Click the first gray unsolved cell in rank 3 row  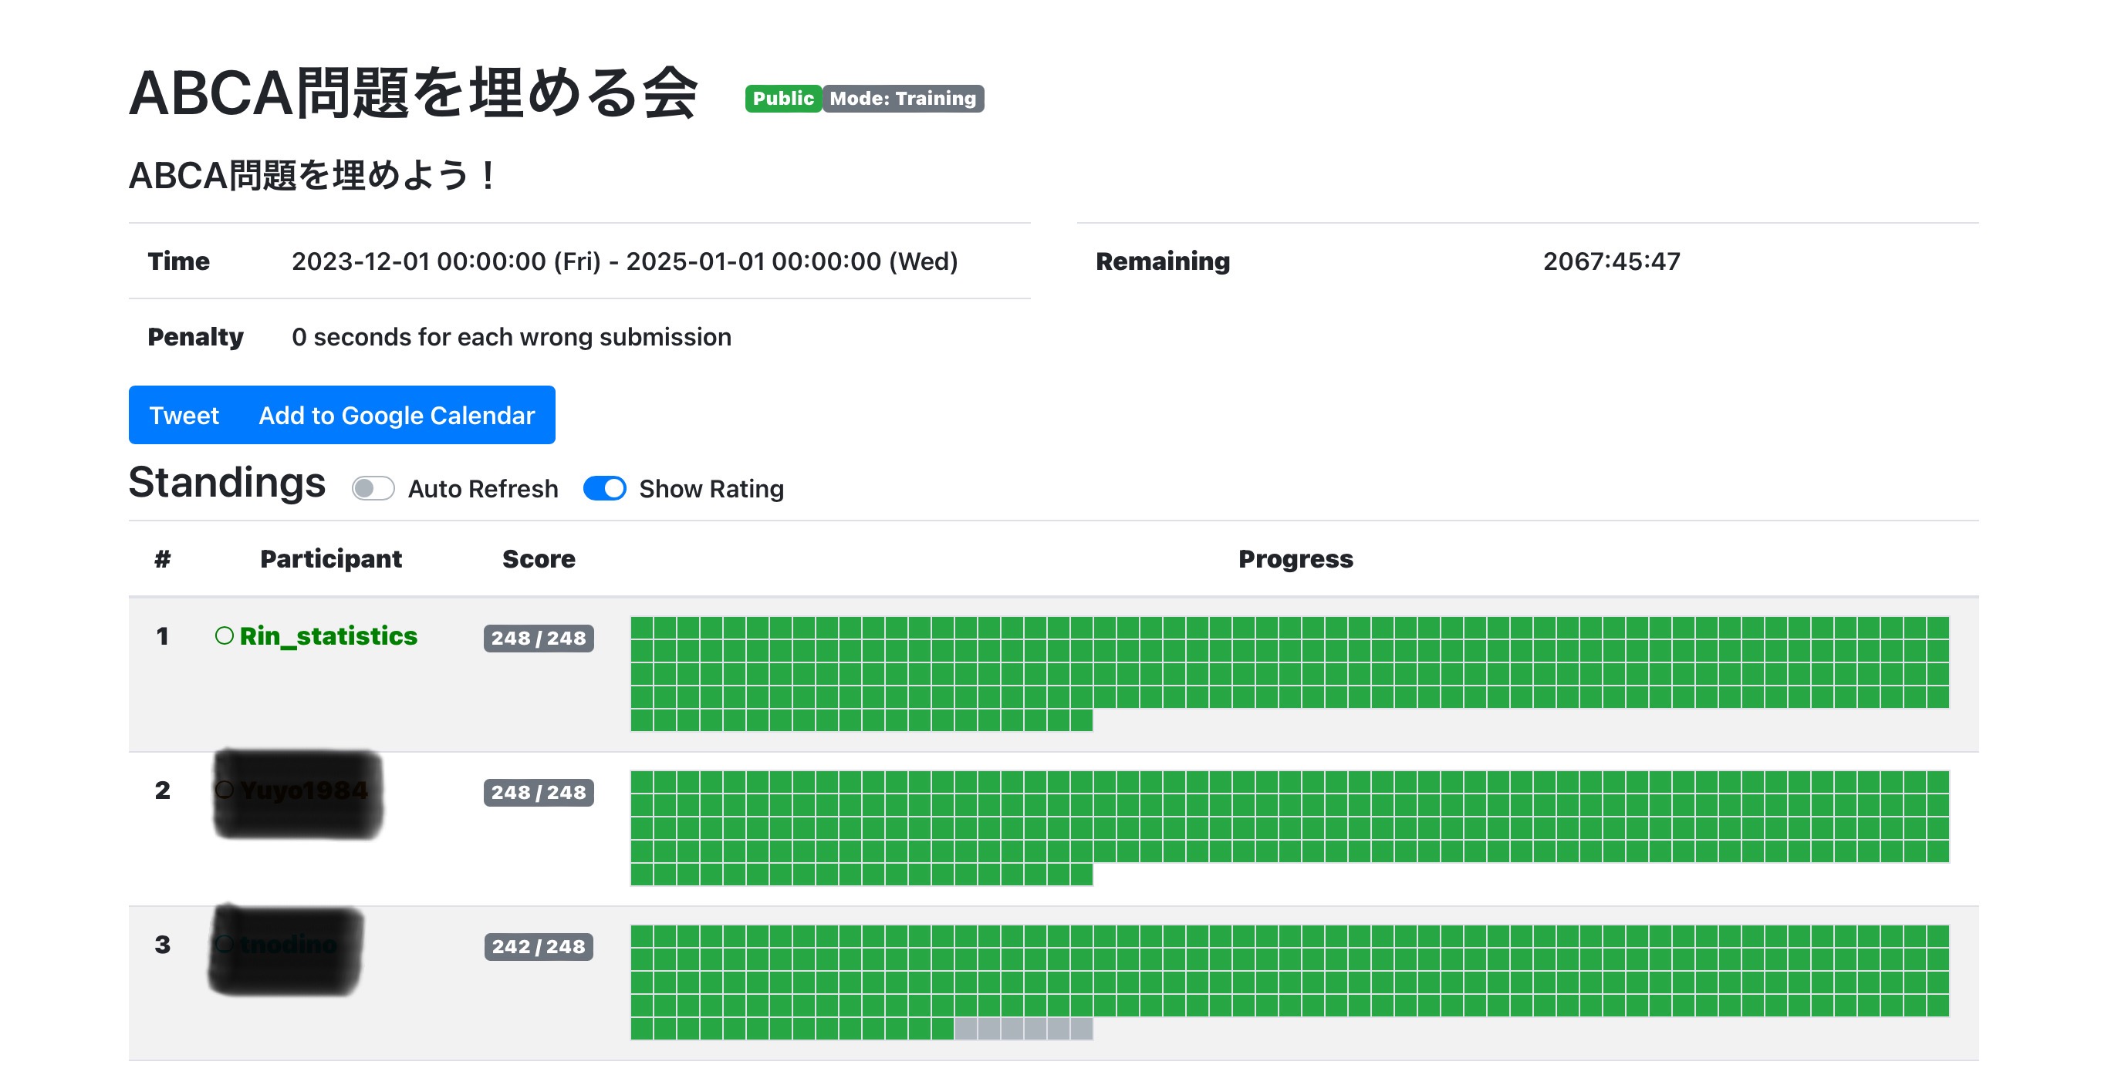point(965,1029)
